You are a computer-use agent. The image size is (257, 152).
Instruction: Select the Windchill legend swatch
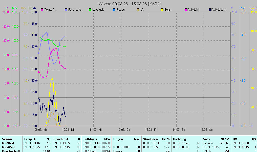186,10
